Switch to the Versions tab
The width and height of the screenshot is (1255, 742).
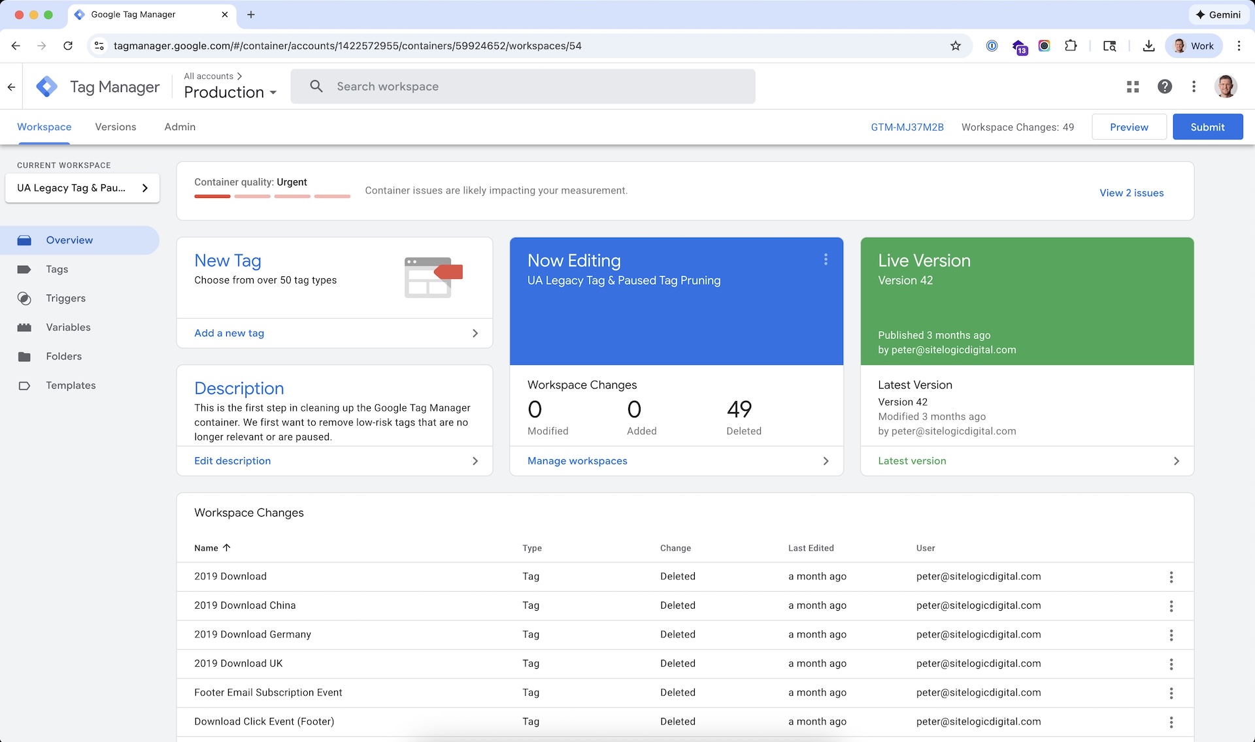[x=115, y=127]
